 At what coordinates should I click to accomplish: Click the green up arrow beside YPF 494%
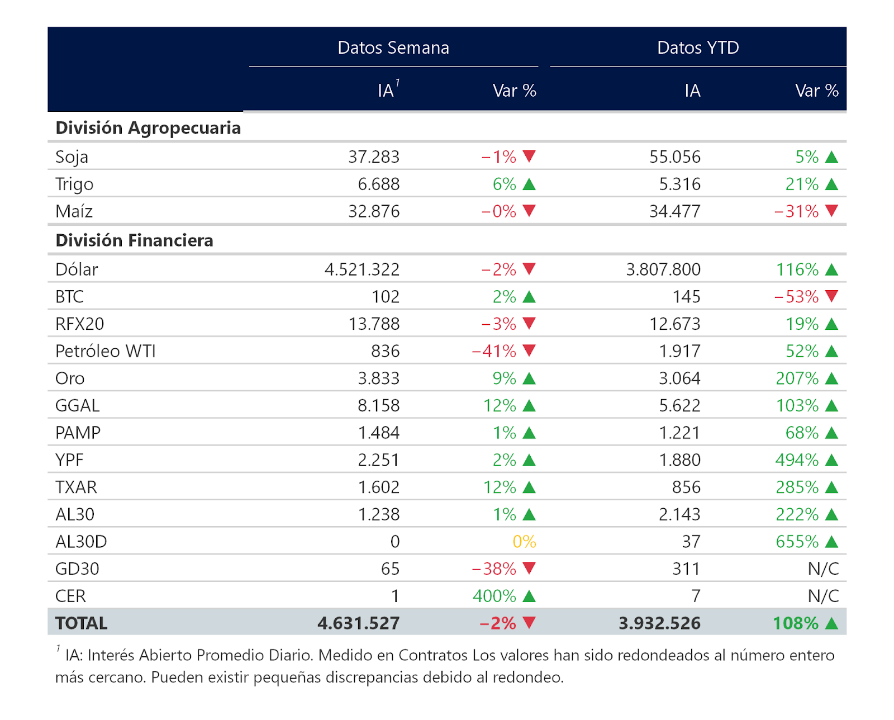[x=831, y=460]
